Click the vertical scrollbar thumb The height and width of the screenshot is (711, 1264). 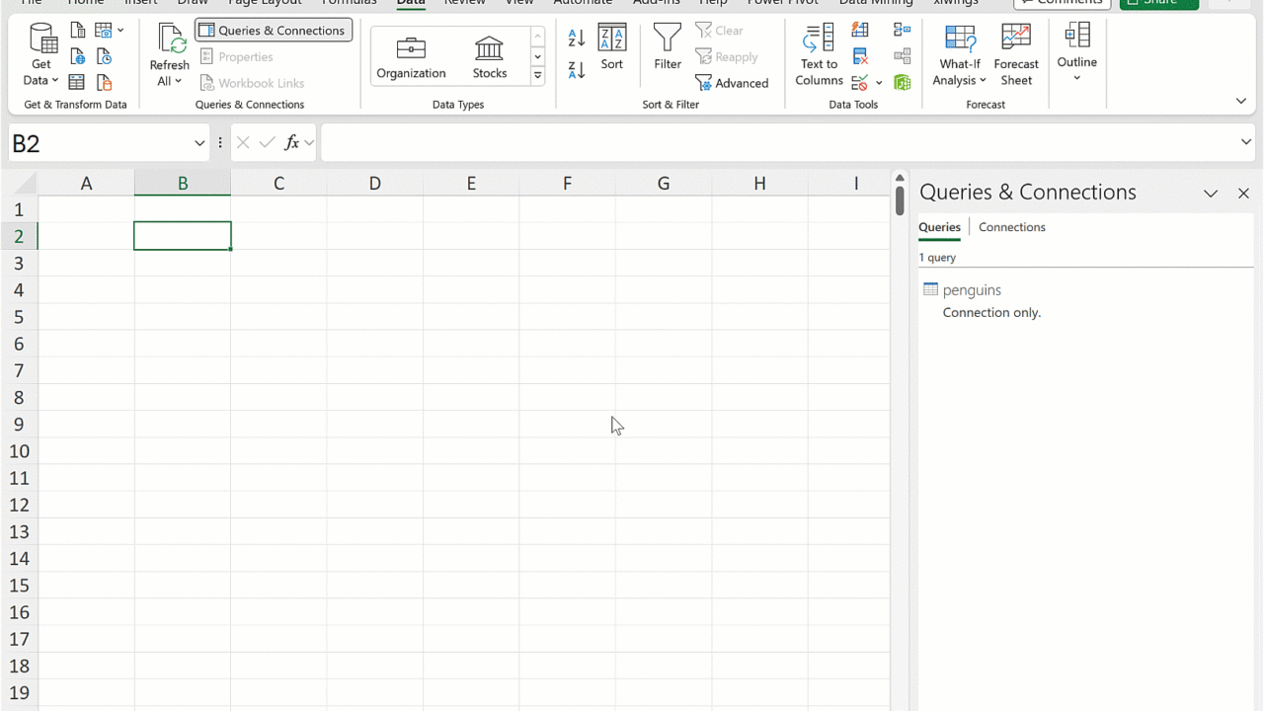[x=900, y=199]
